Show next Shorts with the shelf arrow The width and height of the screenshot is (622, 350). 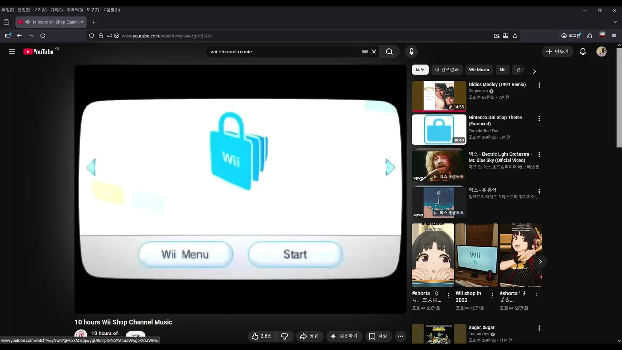(x=540, y=262)
